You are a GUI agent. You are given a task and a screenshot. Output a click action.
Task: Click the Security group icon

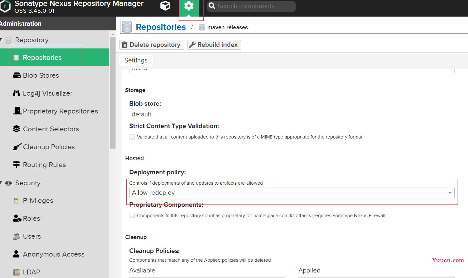(9, 183)
